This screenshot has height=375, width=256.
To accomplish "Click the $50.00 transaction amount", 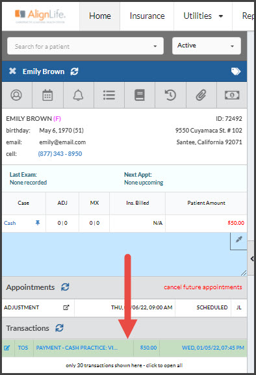I will coord(148,348).
